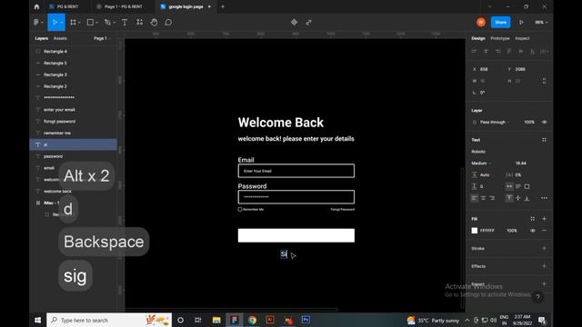Switch to Page 1 - PG & RENT tab
This screenshot has height=327, width=582.
click(x=123, y=6)
